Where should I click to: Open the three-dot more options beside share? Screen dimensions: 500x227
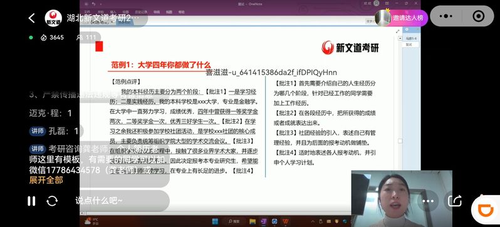click(x=428, y=201)
